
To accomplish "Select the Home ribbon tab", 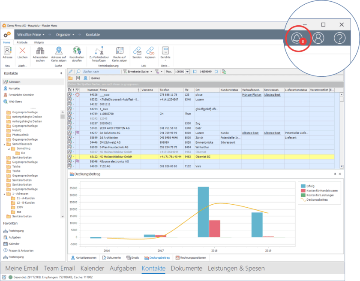I will [7, 42].
